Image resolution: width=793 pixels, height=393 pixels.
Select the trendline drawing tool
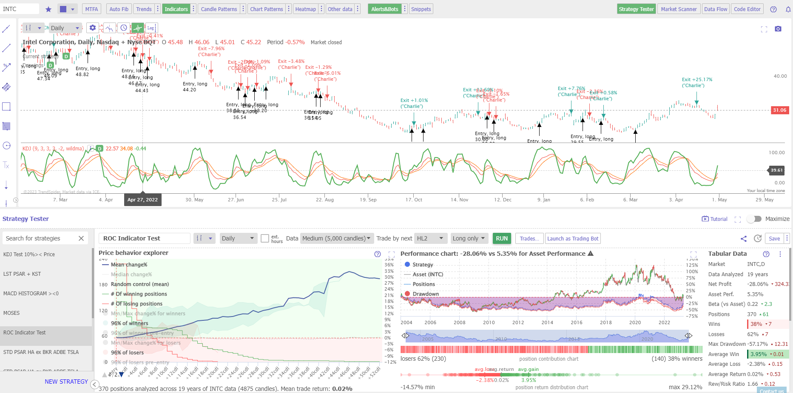pos(6,29)
